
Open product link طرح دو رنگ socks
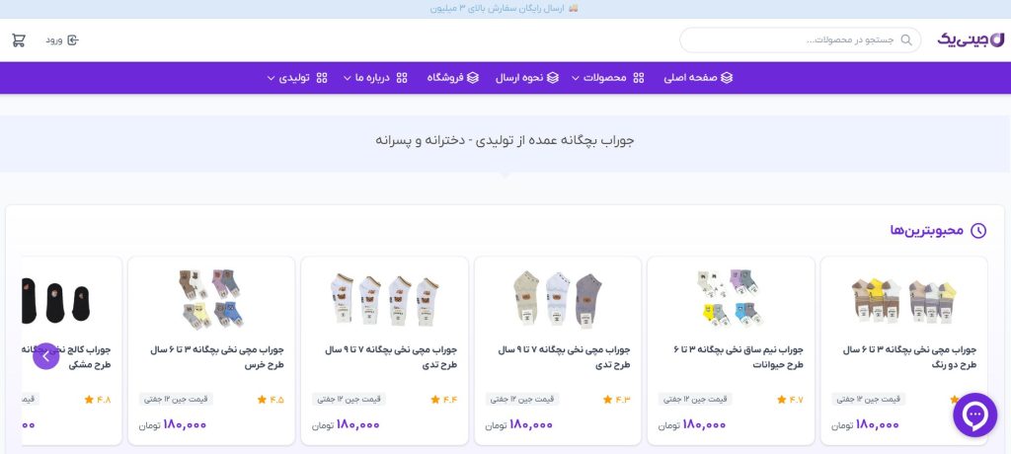click(x=909, y=356)
